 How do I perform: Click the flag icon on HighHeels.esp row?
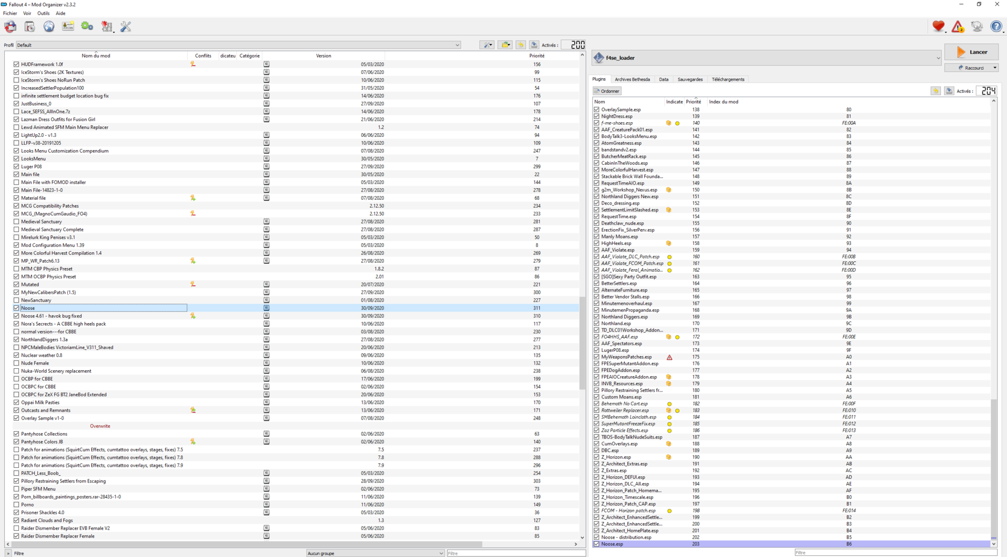point(669,243)
